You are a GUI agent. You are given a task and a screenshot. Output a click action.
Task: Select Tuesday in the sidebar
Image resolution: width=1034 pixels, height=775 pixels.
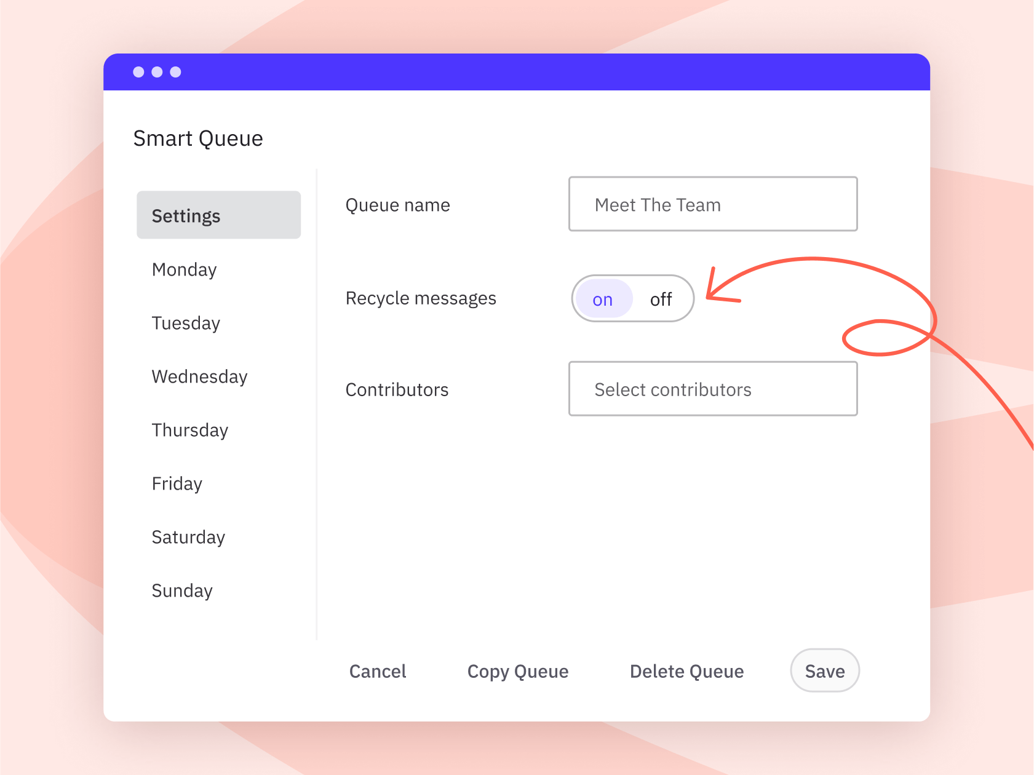(186, 323)
